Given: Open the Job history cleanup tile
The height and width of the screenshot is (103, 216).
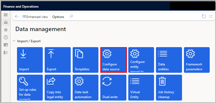Looking at the screenshot, I should click(x=169, y=87).
